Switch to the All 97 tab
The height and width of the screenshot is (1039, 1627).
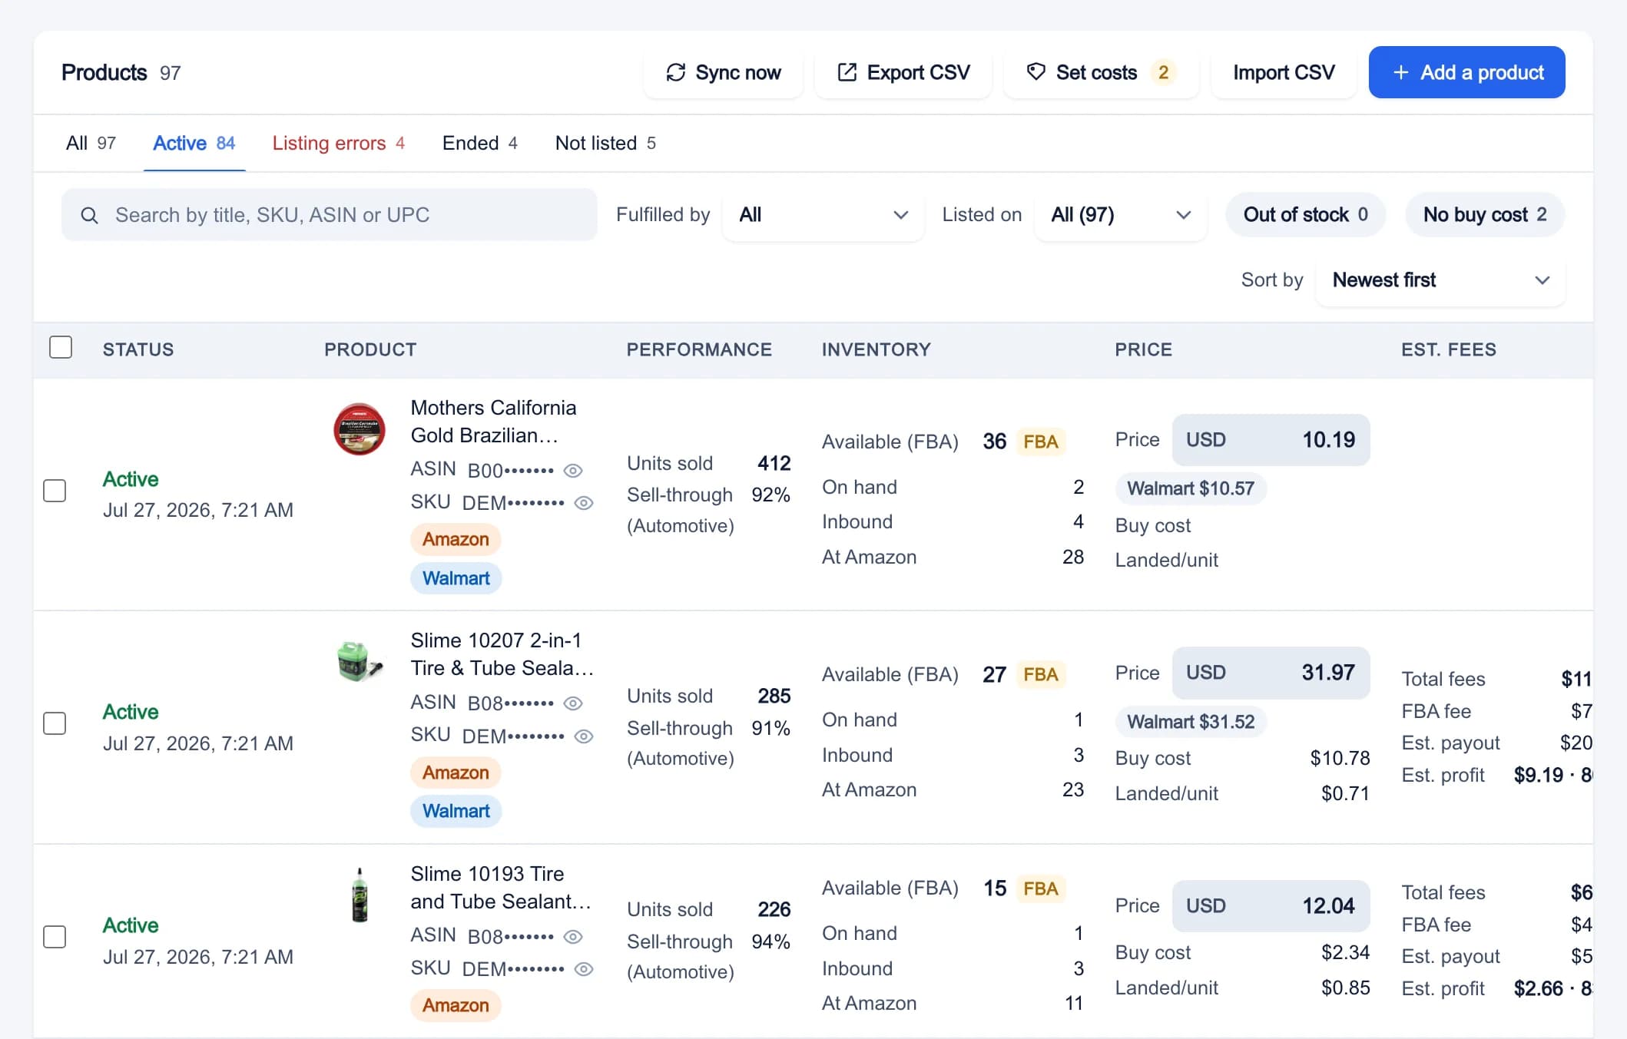[x=91, y=143]
